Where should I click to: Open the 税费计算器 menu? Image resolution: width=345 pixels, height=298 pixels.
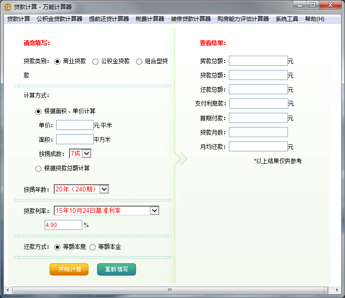150,19
